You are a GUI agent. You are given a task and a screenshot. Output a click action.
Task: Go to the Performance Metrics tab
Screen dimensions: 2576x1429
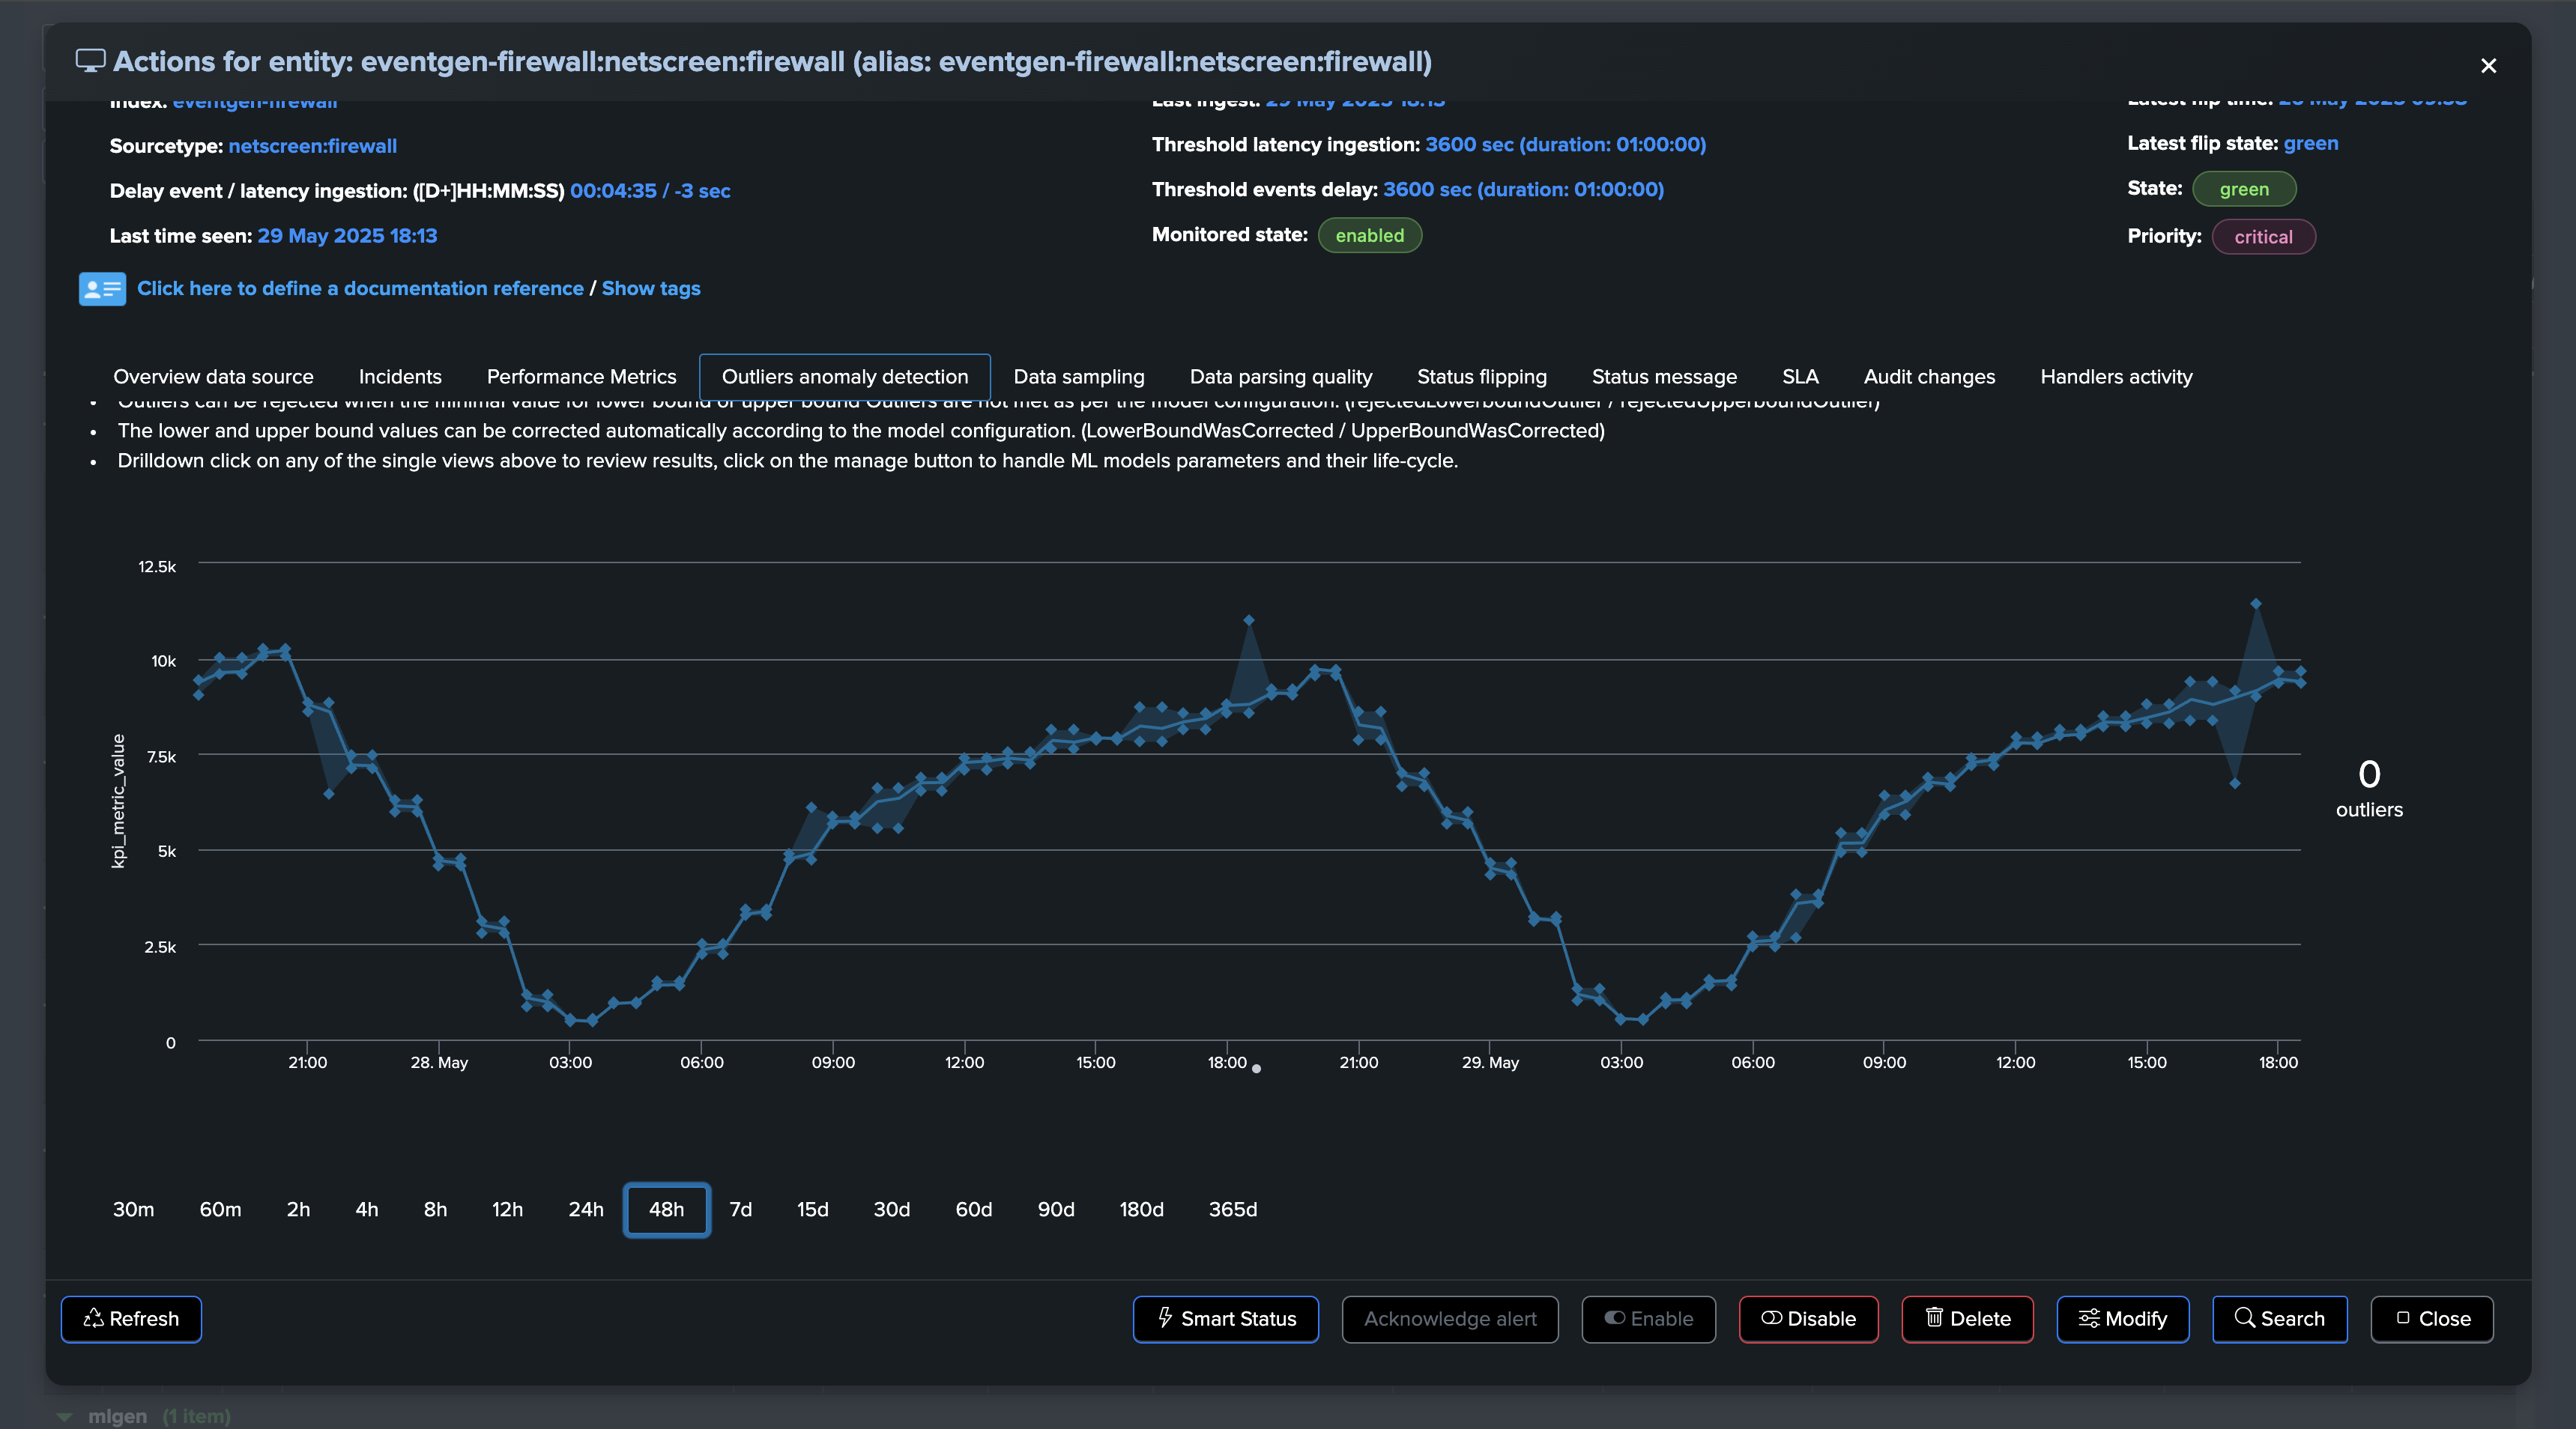(x=581, y=377)
